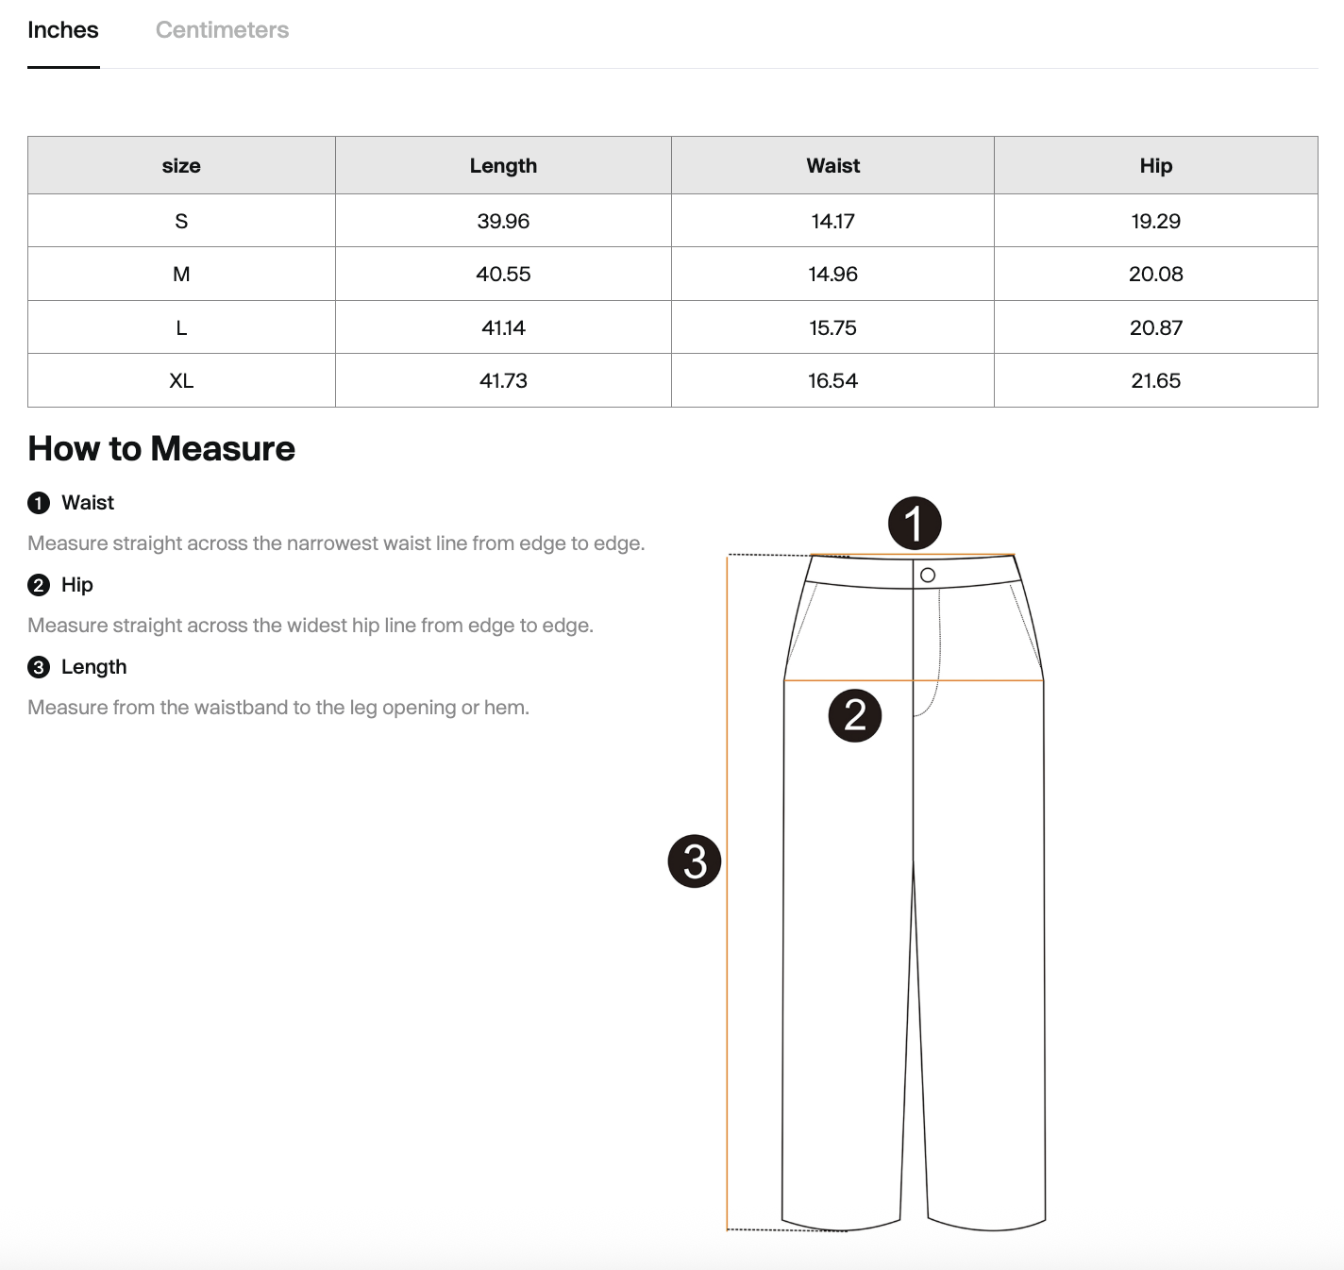Click the number 2 bullet beside Hip
Viewport: 1344px width, 1270px height.
[x=39, y=585]
